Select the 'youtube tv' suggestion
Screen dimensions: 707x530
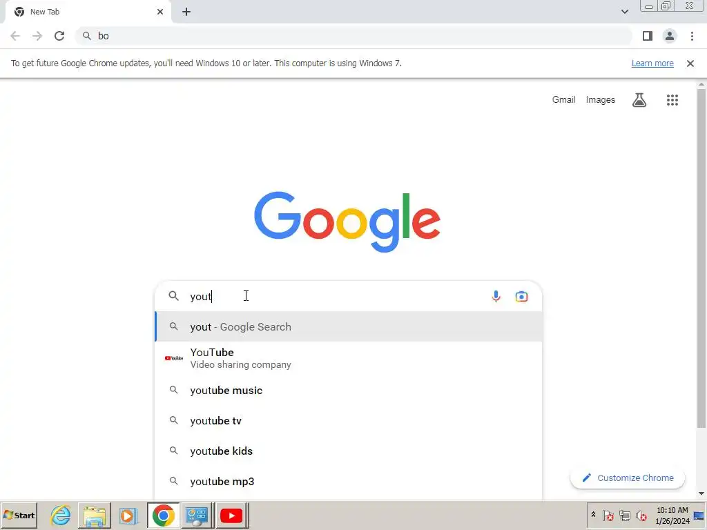tap(348, 420)
